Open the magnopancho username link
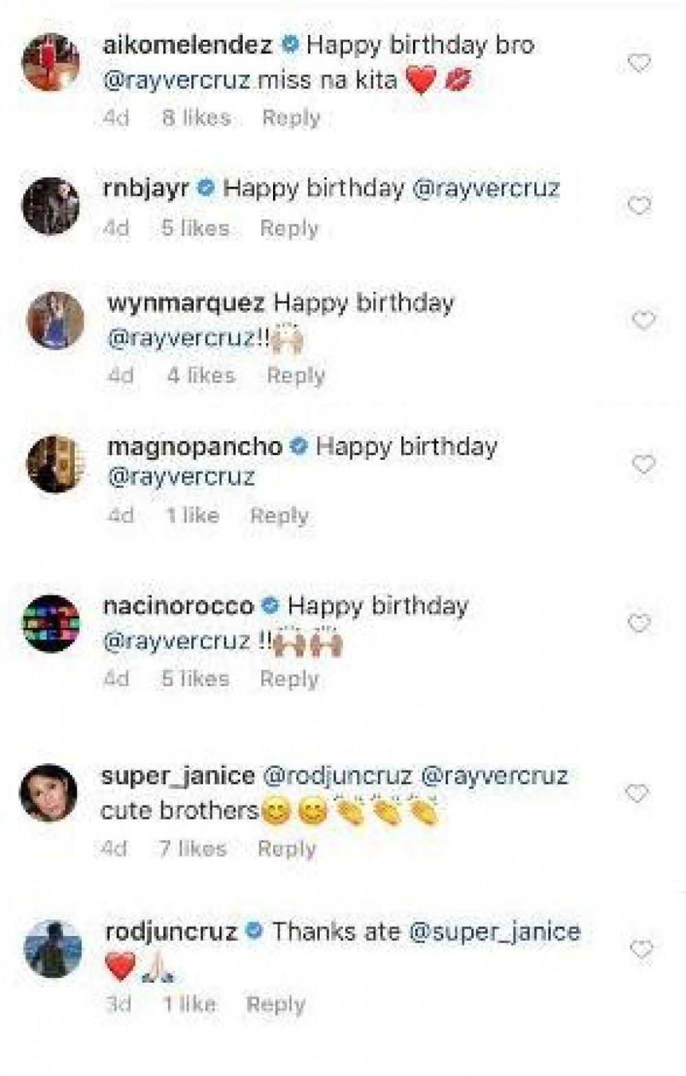The image size is (686, 1076). pos(195,447)
